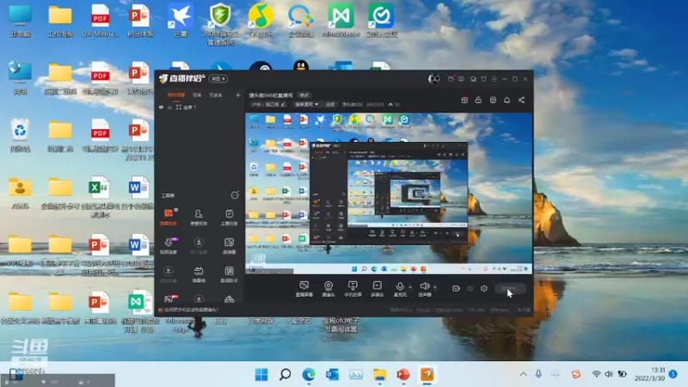Screen dimensions: 688x387
Task: Expand speaker volume arrow
Action: click(435, 286)
